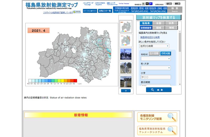Image resolution: width=210 pixels, height=137 pixels.
Task: Enlarge text with the 拡大 button
Action: (x=168, y=4)
